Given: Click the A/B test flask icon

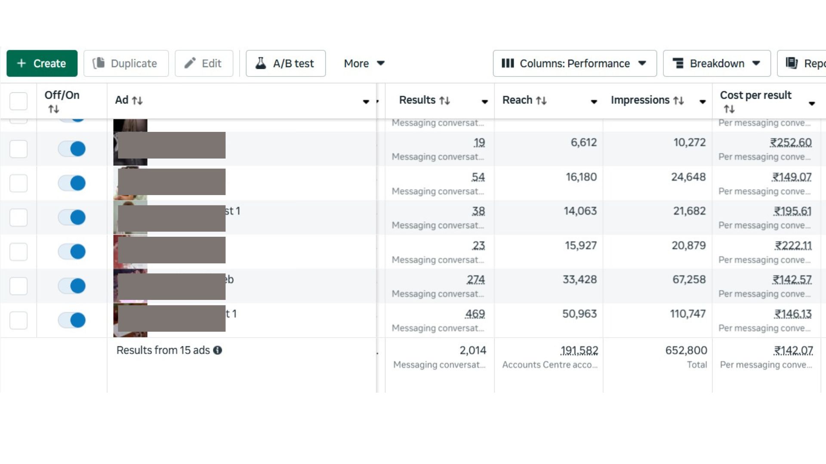Looking at the screenshot, I should pos(260,63).
